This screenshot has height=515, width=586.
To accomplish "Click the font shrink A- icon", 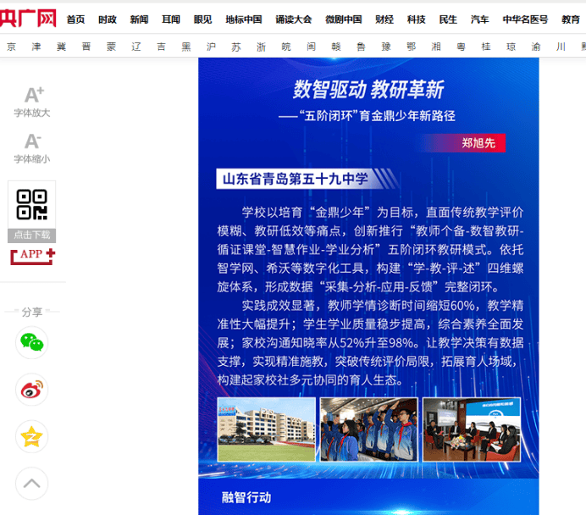I will 32,141.
